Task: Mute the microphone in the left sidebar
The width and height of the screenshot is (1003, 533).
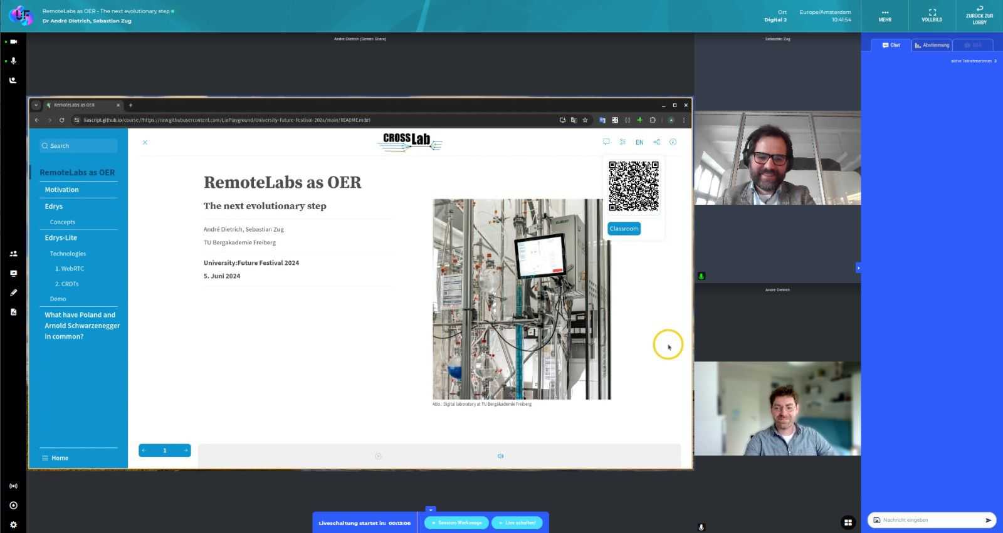Action: 13,61
